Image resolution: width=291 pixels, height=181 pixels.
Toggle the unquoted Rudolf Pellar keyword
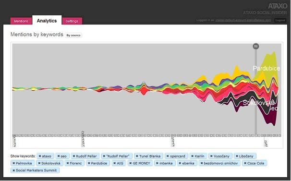85,156
